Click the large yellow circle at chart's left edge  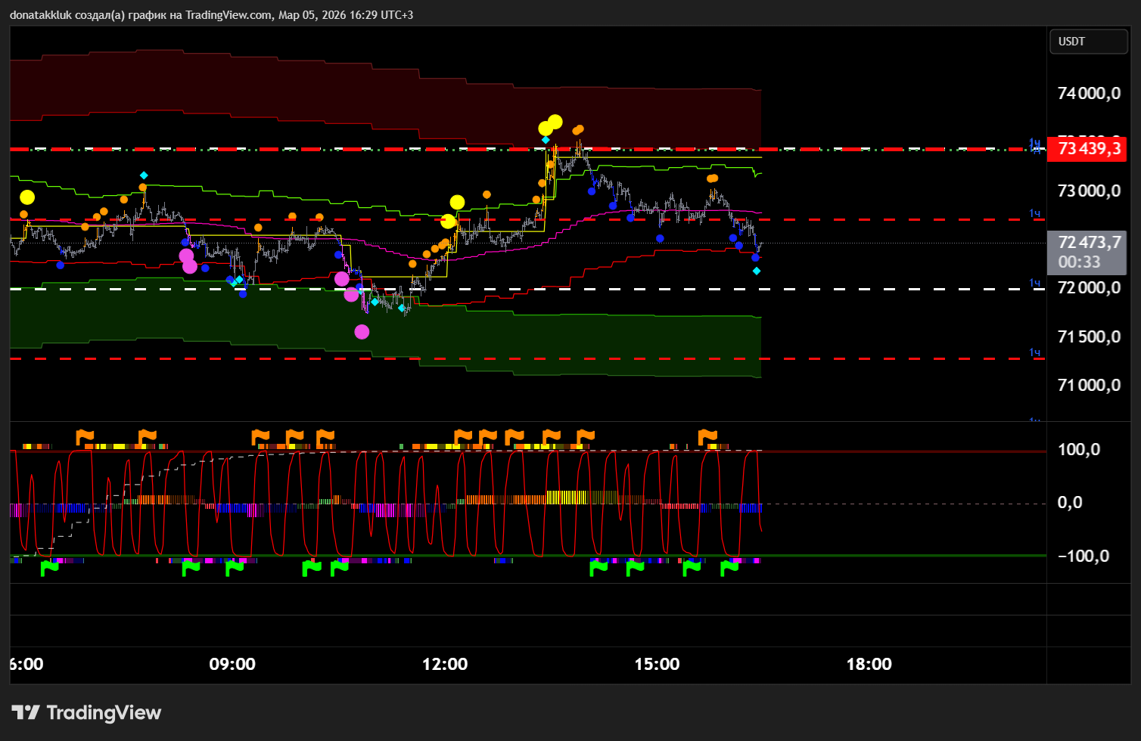tap(27, 197)
